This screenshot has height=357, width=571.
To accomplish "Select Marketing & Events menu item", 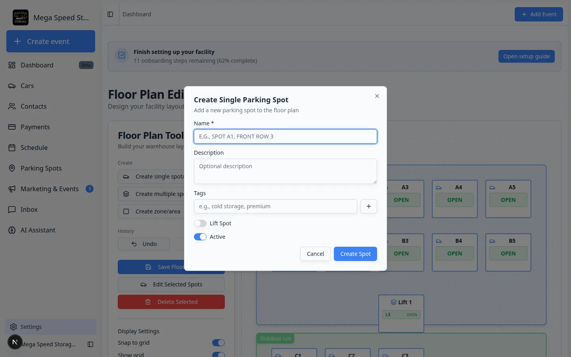I will (x=51, y=189).
